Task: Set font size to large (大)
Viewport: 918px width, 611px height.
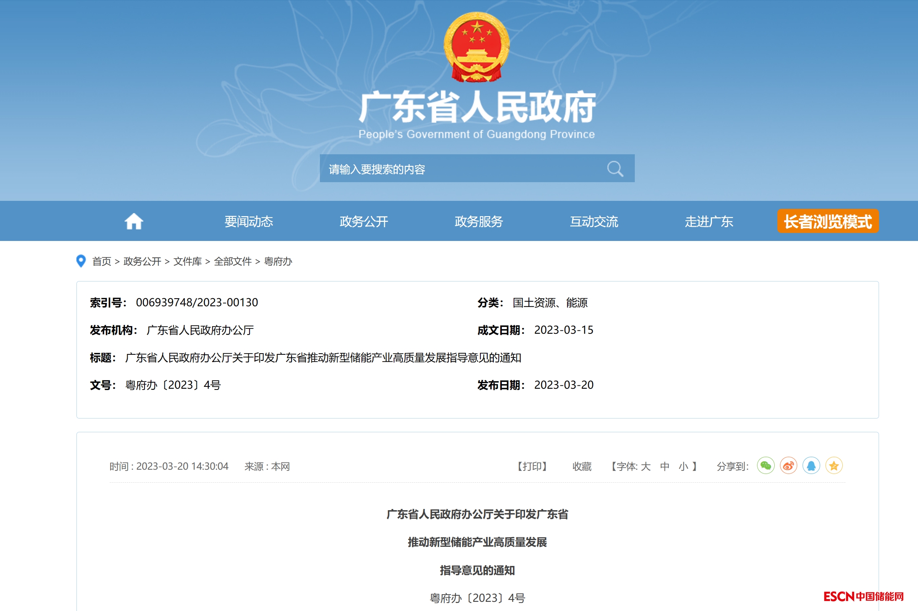Action: pos(646,466)
